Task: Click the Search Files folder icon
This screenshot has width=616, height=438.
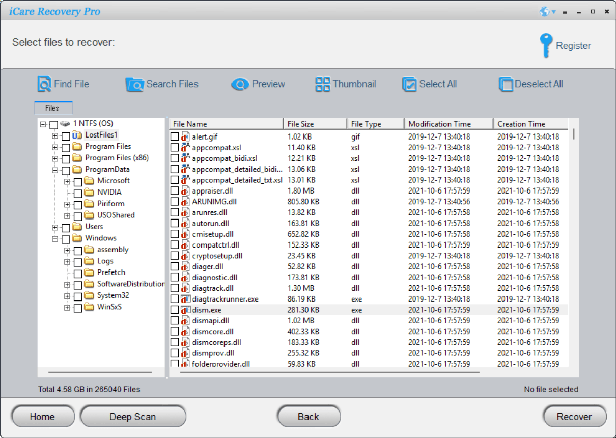Action: [x=134, y=84]
